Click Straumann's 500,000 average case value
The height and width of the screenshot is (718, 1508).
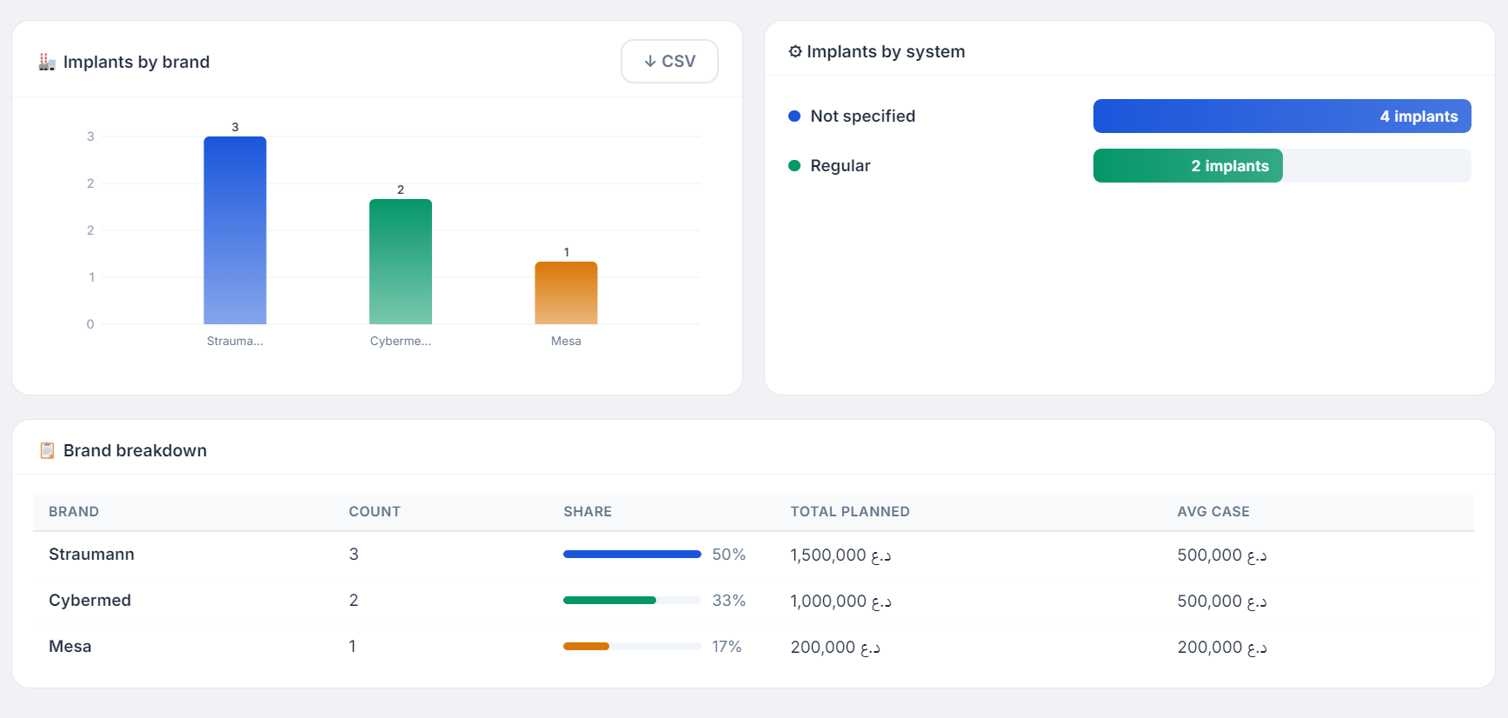point(1222,555)
